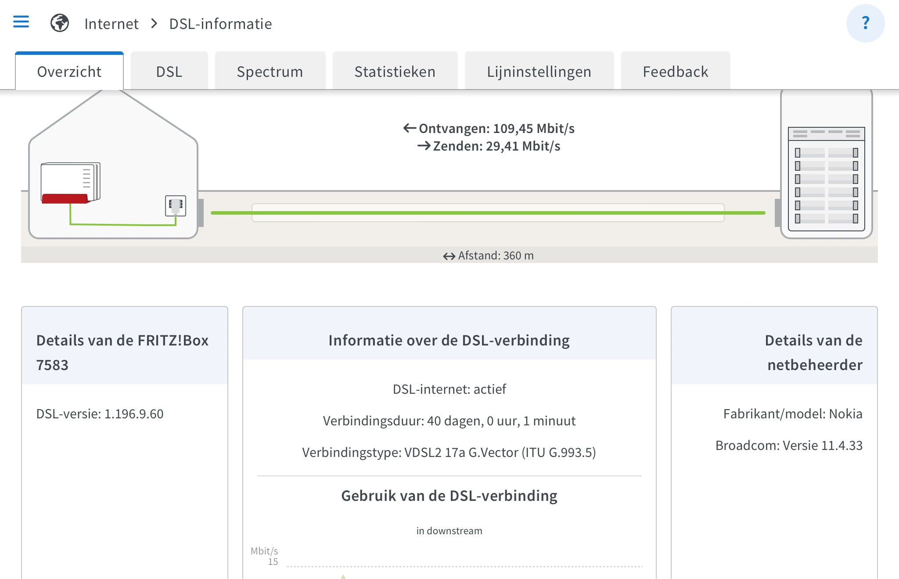Click the Informatie over de DSL-verbinding header
The width and height of the screenshot is (899, 579).
click(449, 340)
